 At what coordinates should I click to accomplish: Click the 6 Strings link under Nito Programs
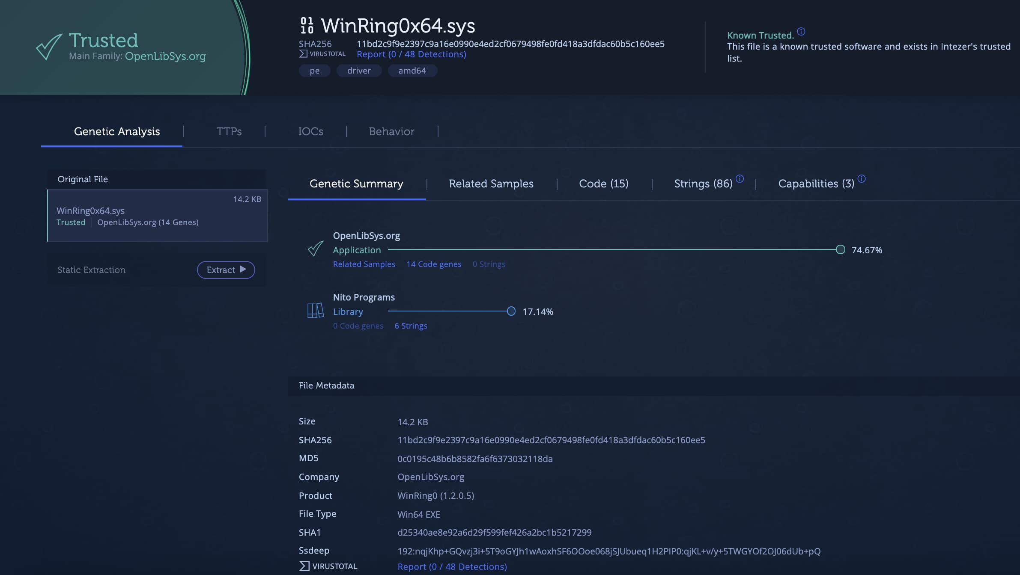click(411, 326)
